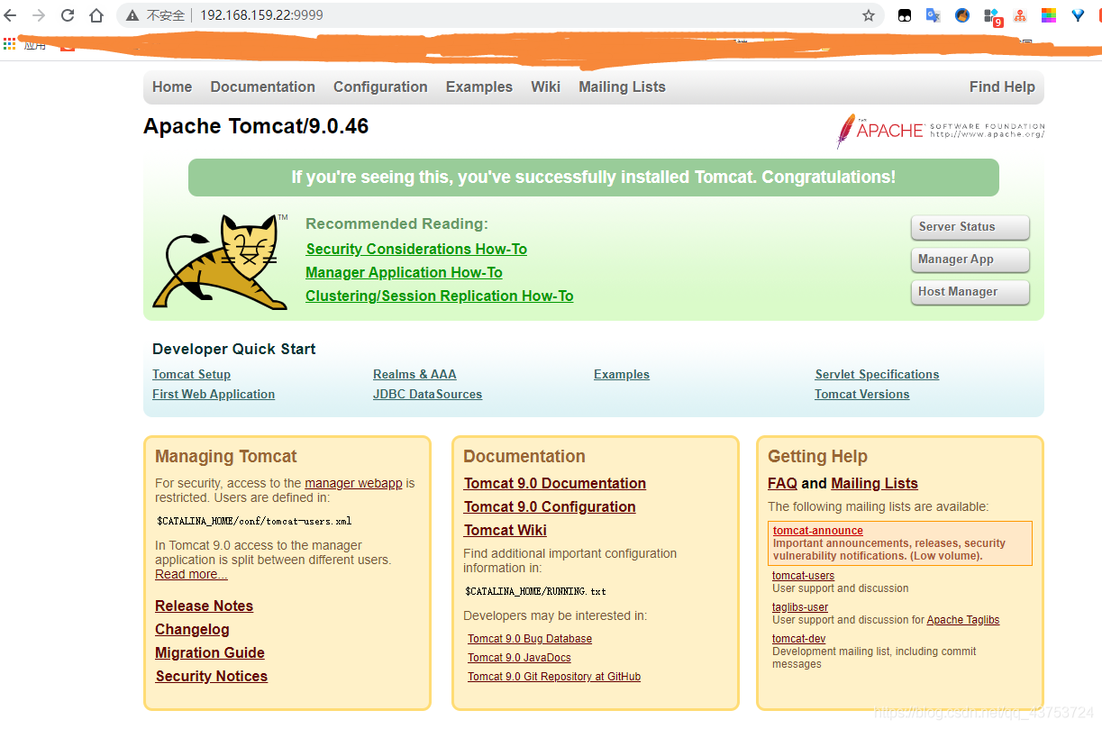Open Wiki in the nav bar
This screenshot has width=1102, height=729.
[x=545, y=87]
